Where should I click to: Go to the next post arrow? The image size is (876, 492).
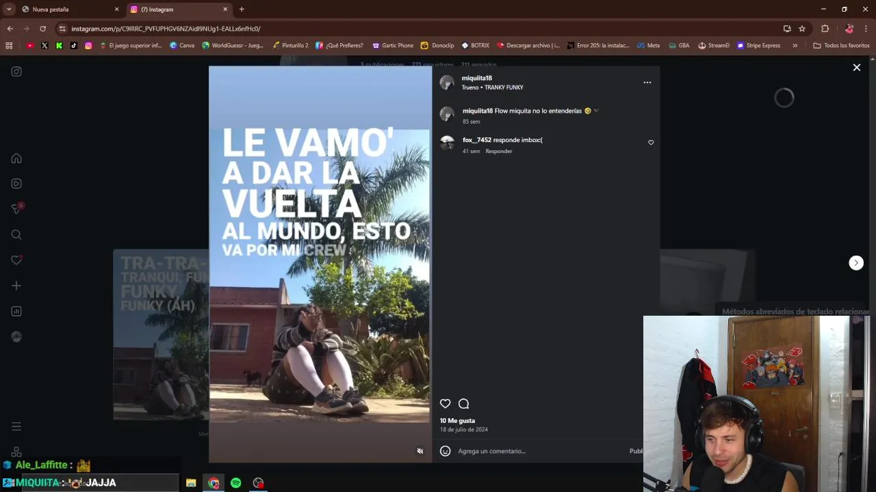pyautogui.click(x=856, y=263)
